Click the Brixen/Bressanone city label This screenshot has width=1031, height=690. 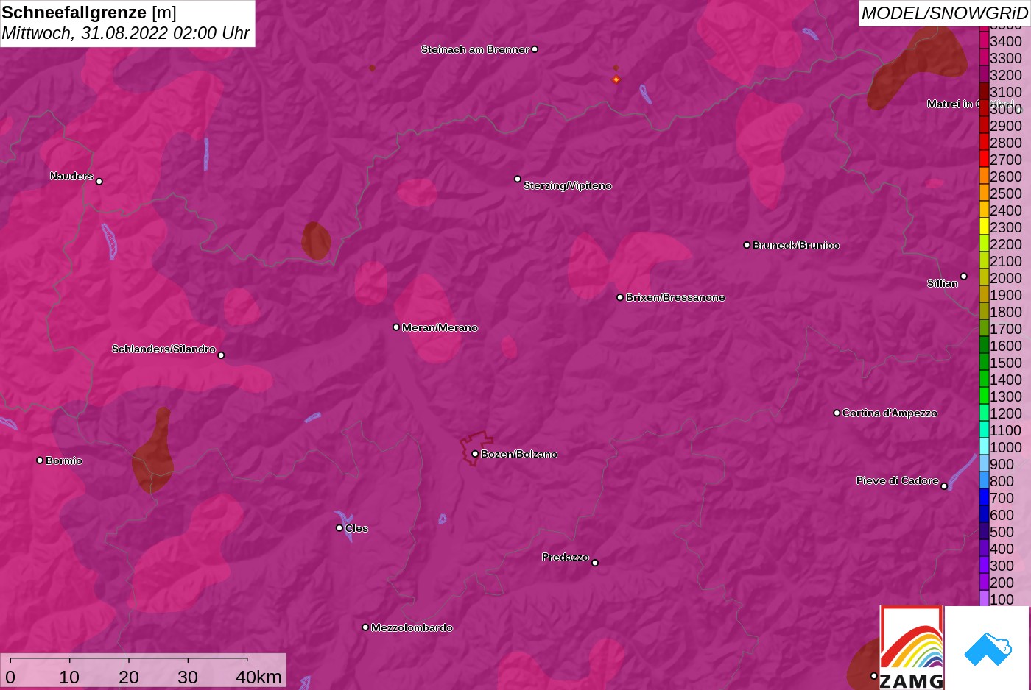pyautogui.click(x=675, y=297)
